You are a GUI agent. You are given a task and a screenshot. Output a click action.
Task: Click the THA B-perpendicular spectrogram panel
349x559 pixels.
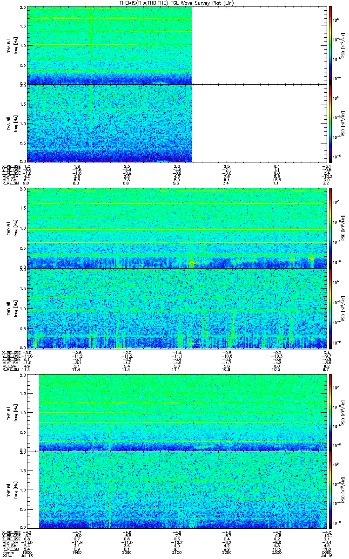[x=176, y=45]
